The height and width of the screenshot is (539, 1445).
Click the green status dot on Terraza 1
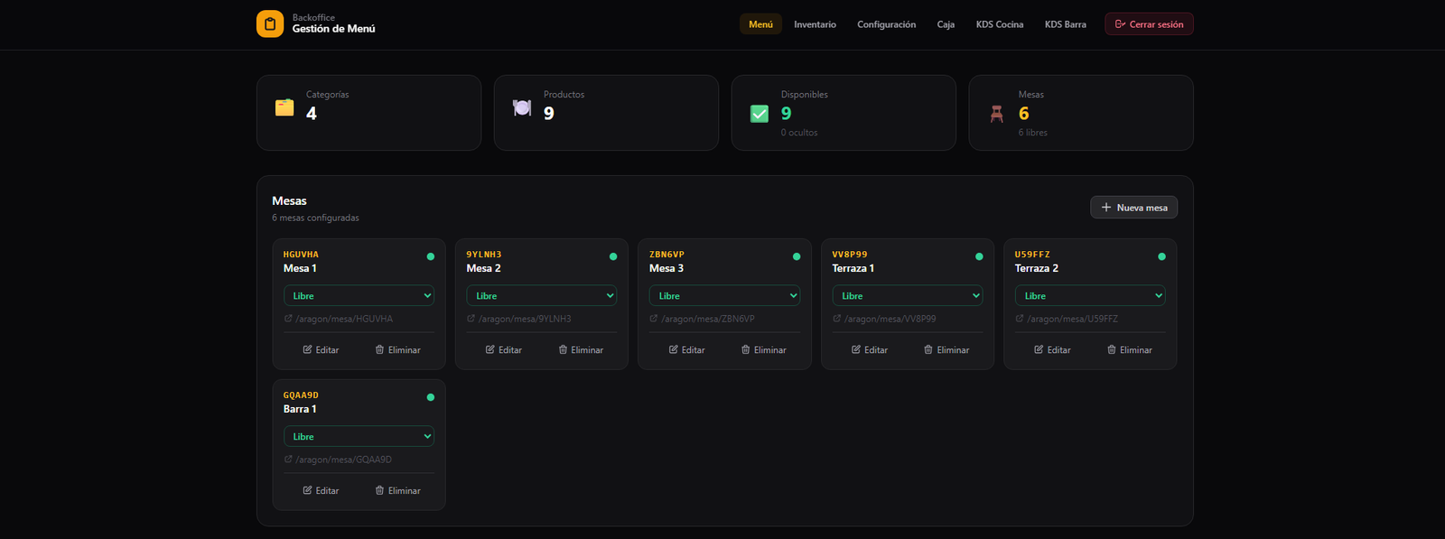[x=979, y=256]
